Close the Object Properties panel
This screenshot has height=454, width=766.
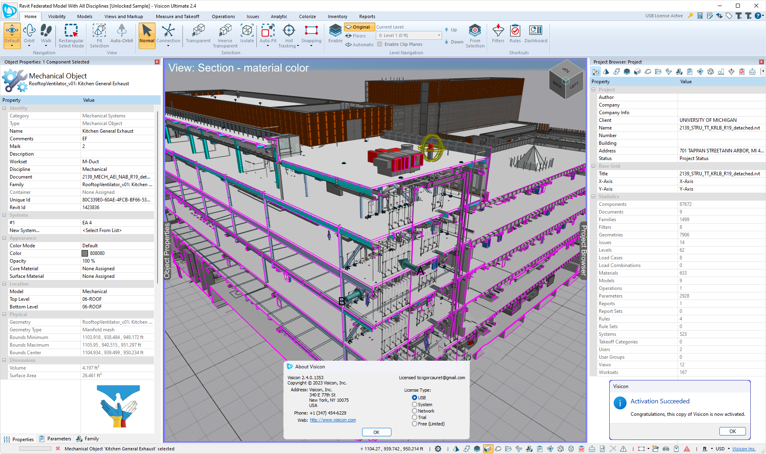coord(157,62)
